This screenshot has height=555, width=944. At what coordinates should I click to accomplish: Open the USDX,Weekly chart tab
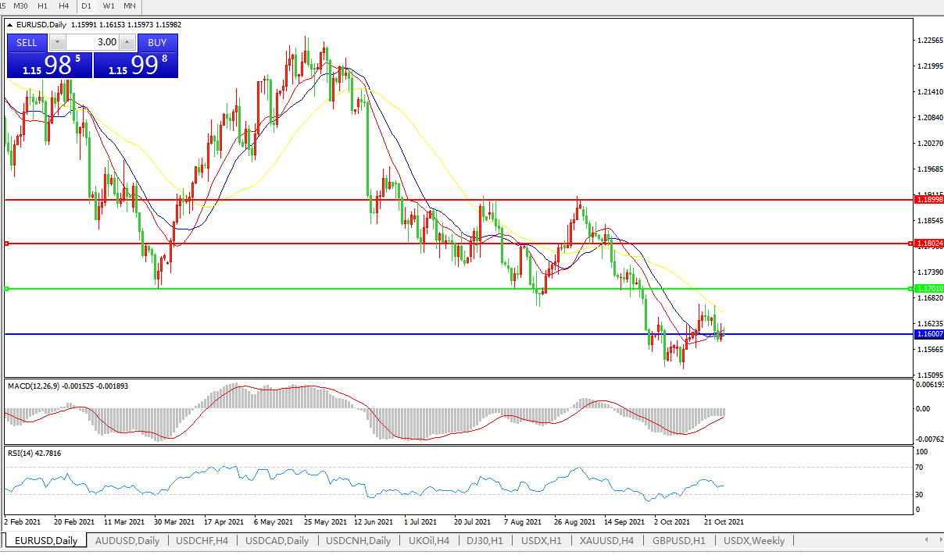[x=753, y=540]
